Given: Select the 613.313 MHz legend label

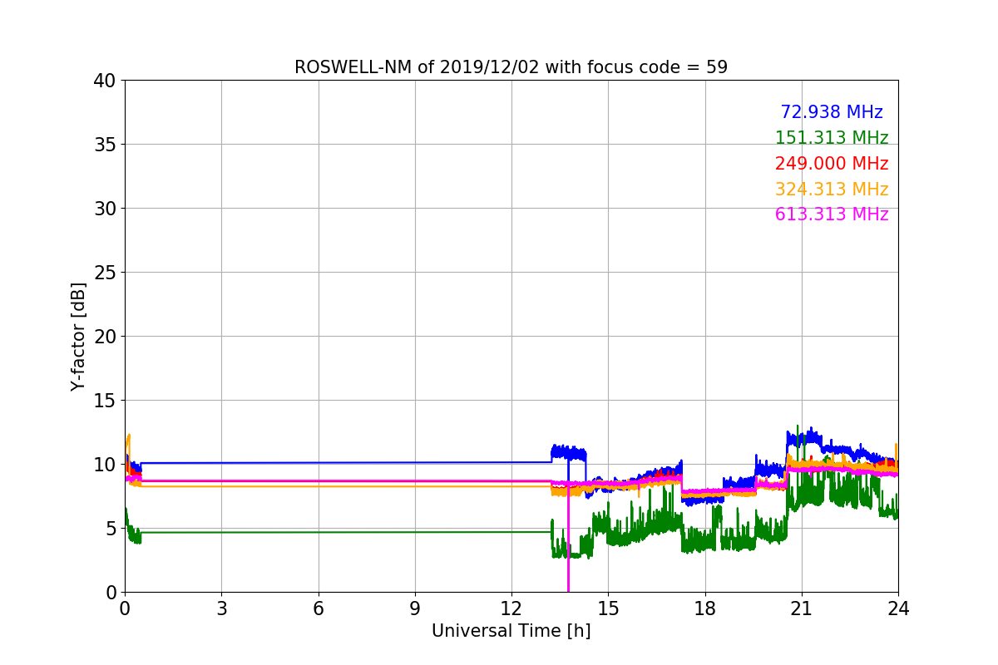Looking at the screenshot, I should click(x=832, y=214).
